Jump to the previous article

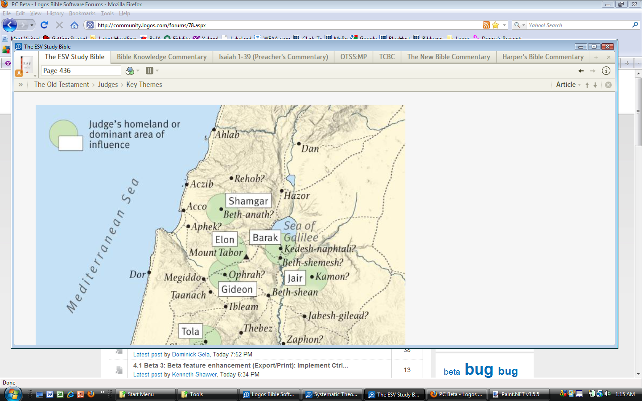587,85
